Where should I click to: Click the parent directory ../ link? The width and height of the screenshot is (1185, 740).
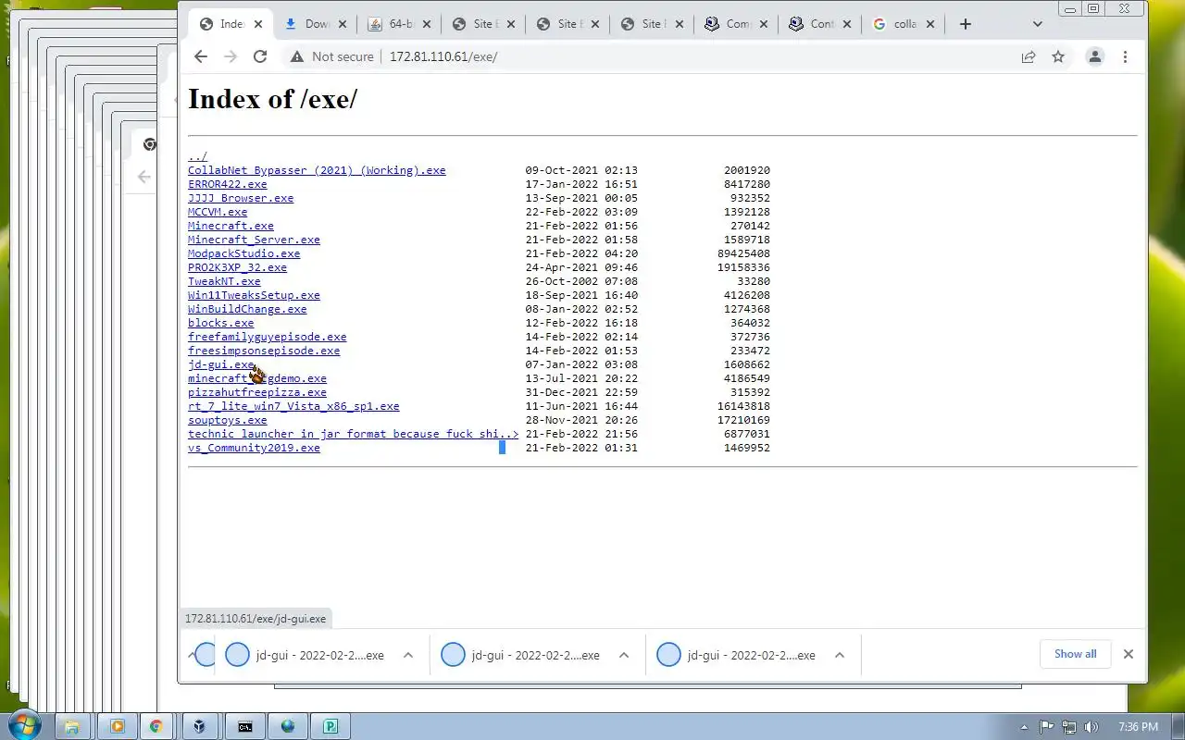[x=197, y=156]
